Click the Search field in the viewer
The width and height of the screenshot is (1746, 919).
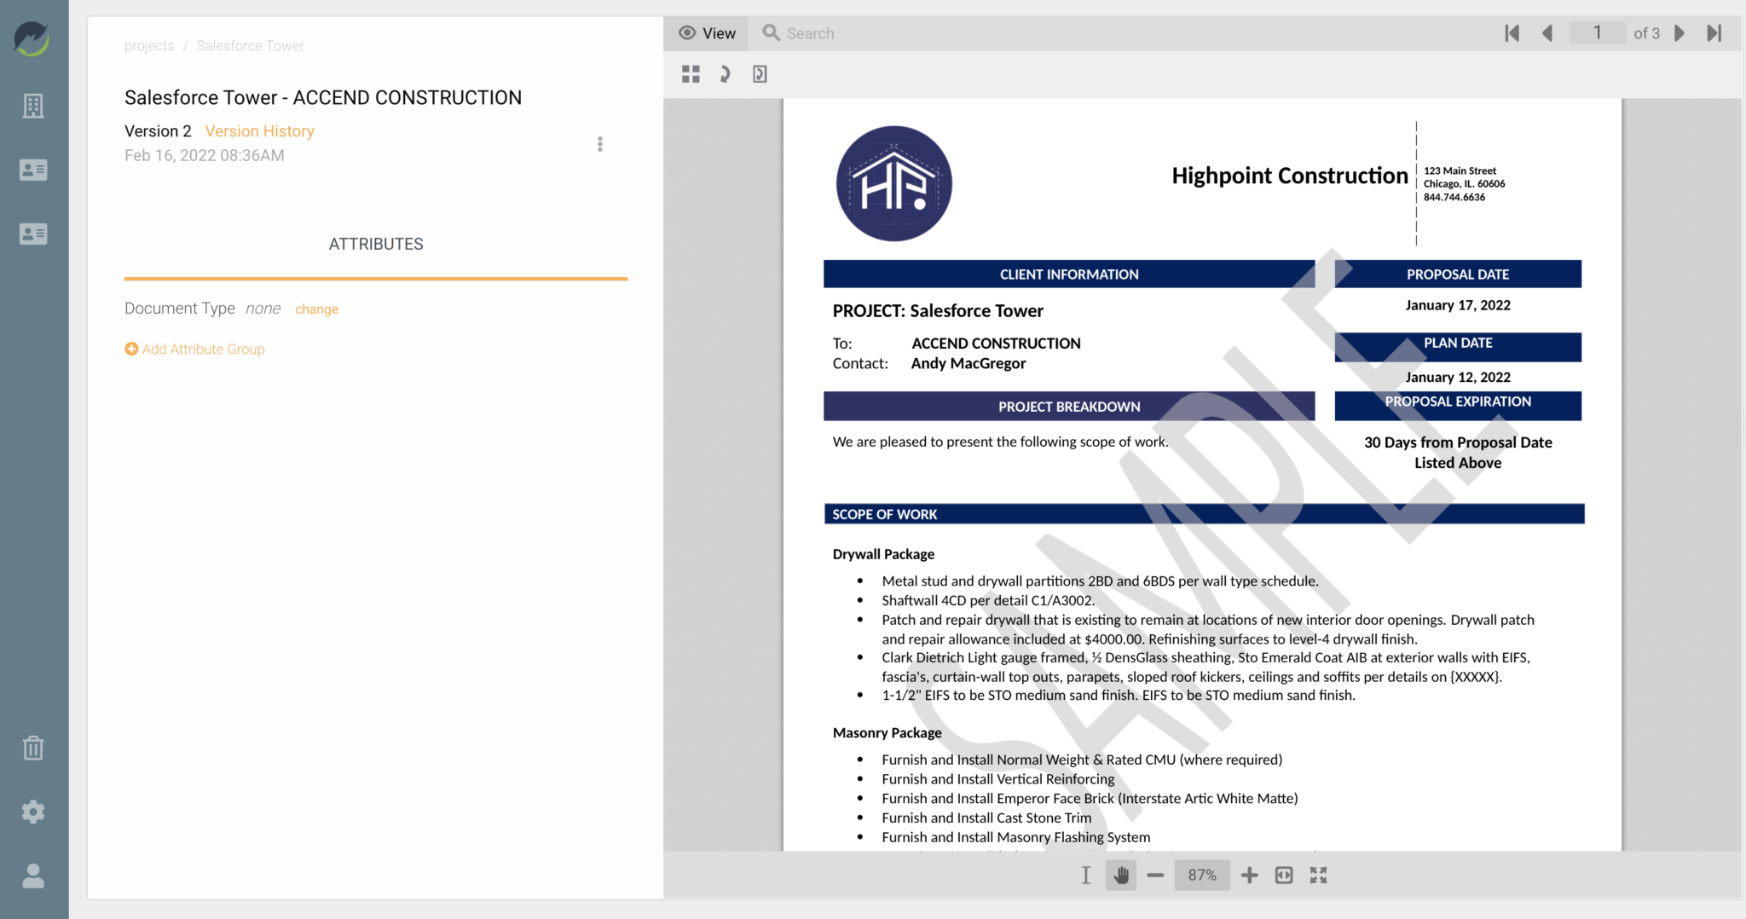811,33
